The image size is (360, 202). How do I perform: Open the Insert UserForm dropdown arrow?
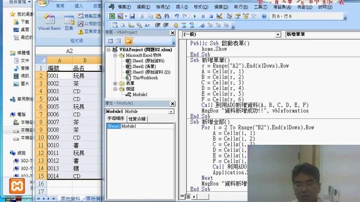(x=126, y=16)
